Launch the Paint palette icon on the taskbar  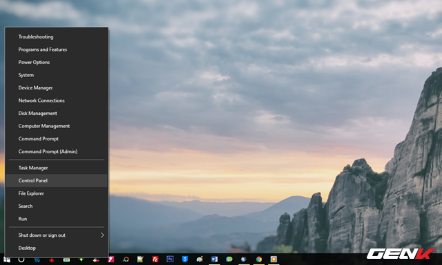200,259
